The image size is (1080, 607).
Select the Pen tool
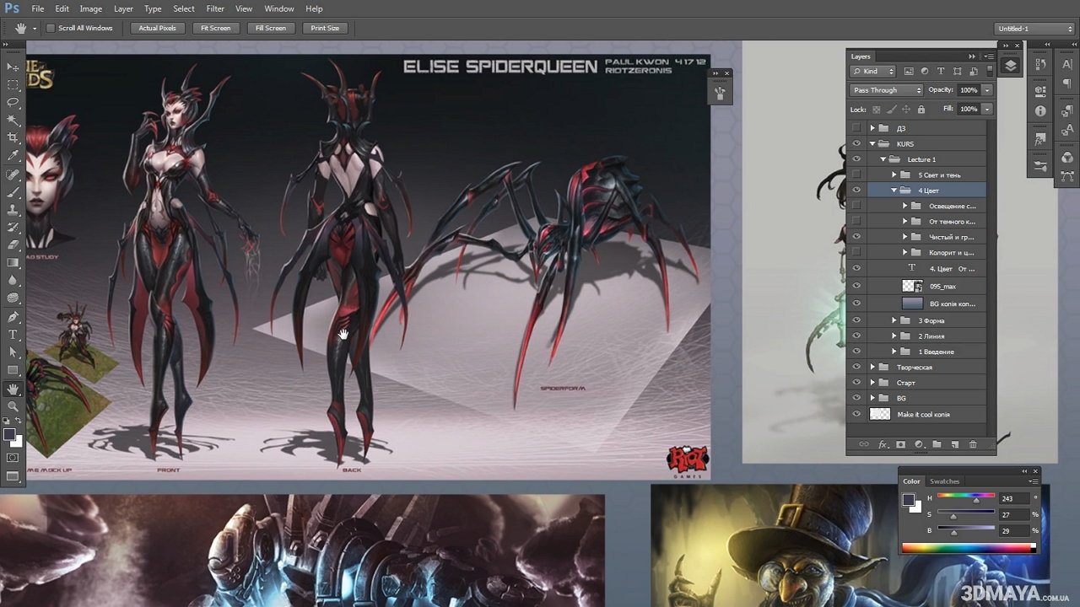(13, 317)
